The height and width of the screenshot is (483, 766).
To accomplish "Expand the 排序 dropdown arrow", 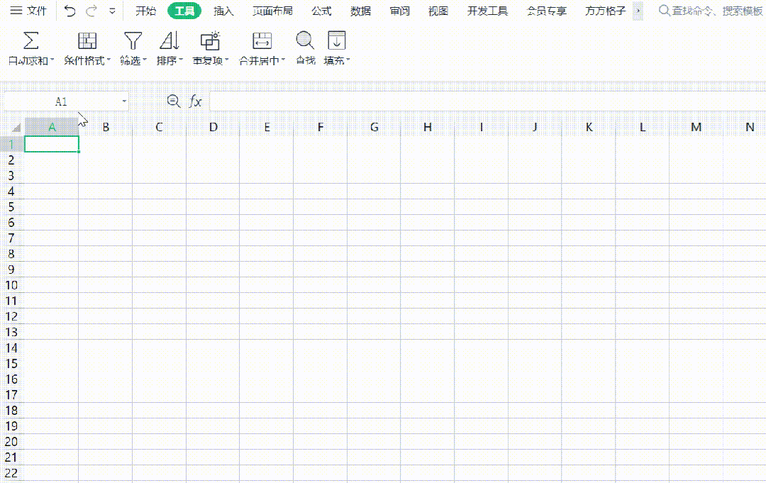I will 181,60.
